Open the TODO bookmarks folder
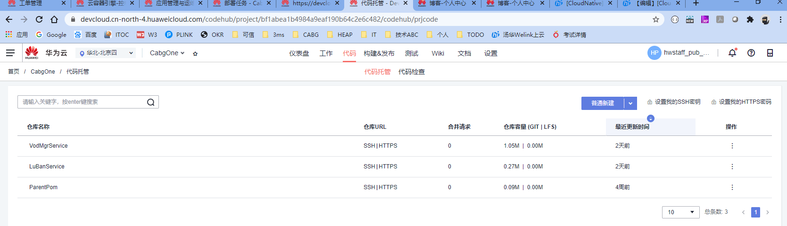 coord(470,34)
